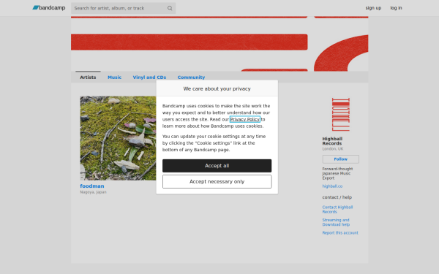Open the Privacy Policy link
The image size is (439, 274).
point(244,119)
